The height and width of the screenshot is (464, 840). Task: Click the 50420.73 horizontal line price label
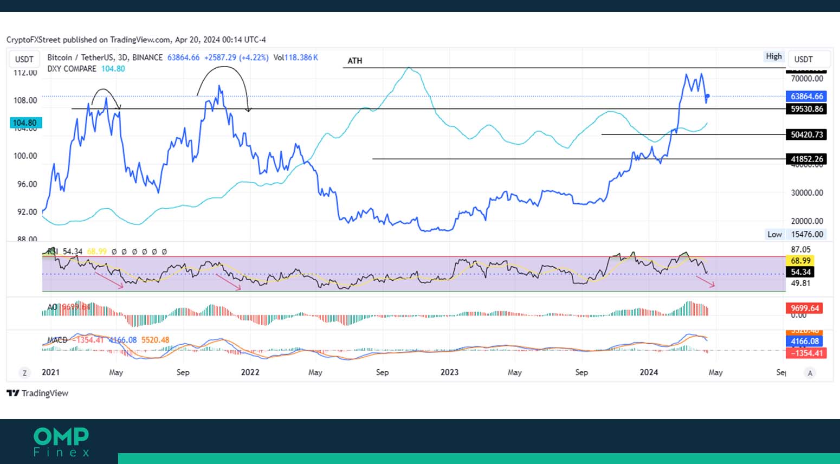pyautogui.click(x=806, y=134)
